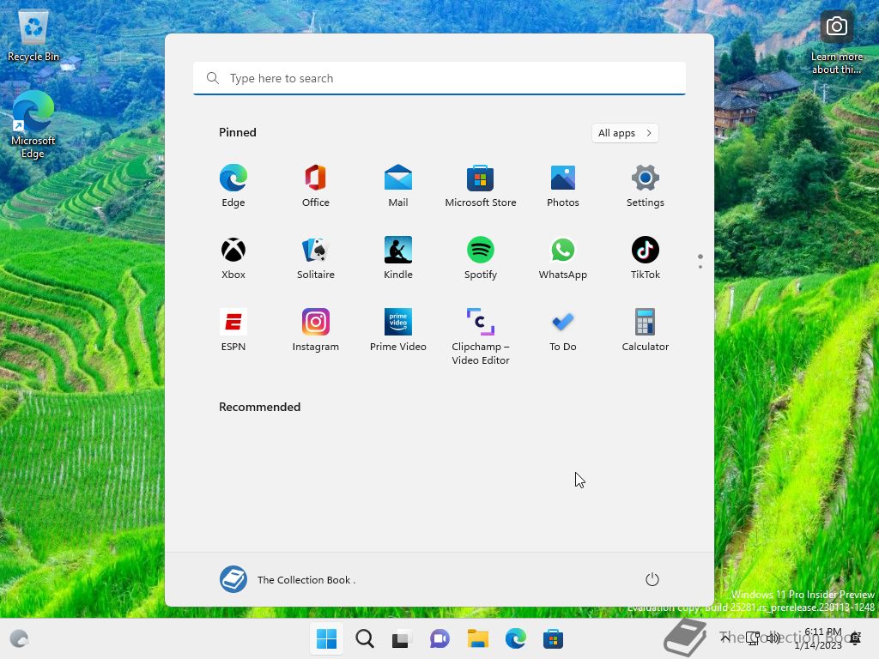Select the Recycle Bin desktop icon
Viewport: 879px width, 659px height.
coord(33,36)
